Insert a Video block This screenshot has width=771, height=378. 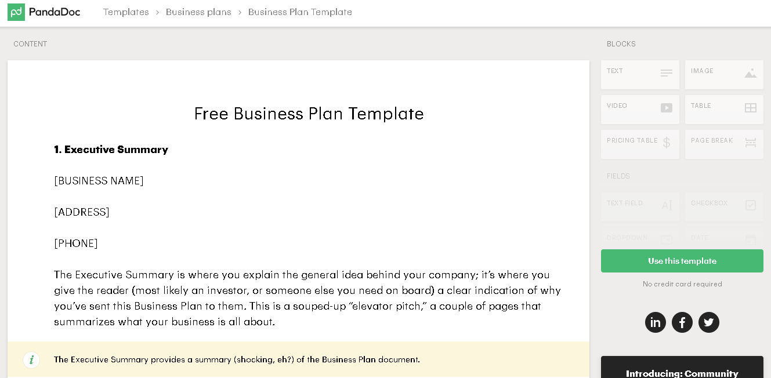[x=640, y=109]
